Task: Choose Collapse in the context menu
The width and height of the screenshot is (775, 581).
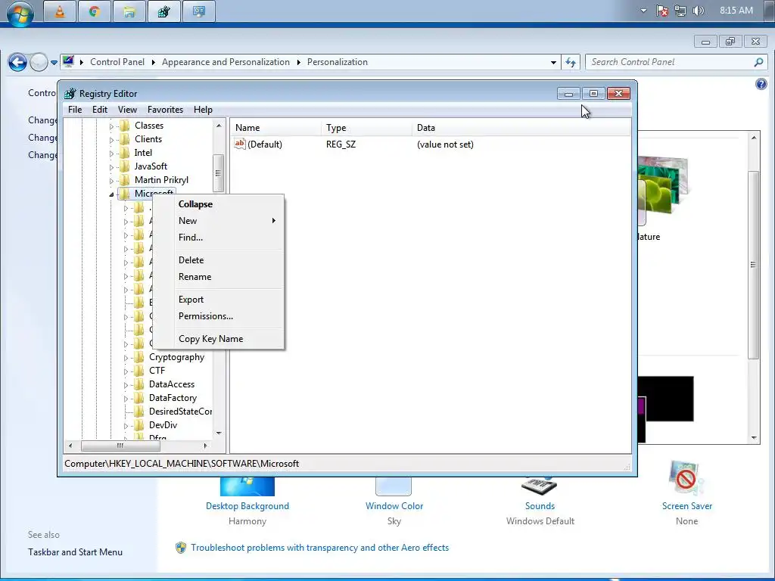Action: (195, 204)
